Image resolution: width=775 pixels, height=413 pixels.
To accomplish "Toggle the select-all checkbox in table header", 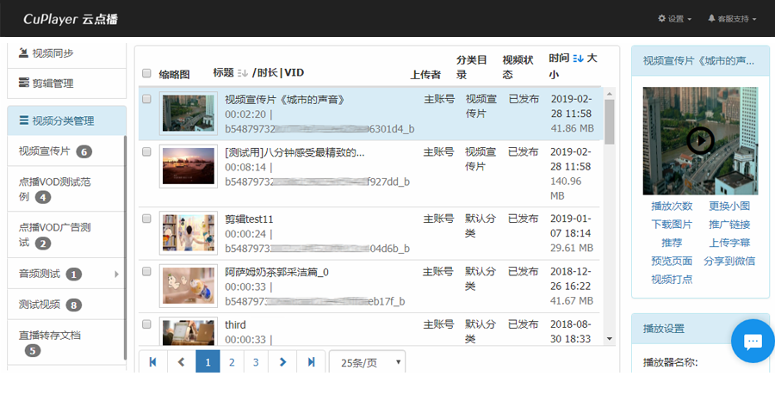I will [146, 73].
